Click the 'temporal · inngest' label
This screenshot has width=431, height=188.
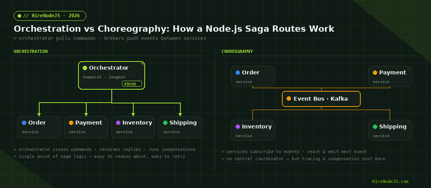click(104, 77)
